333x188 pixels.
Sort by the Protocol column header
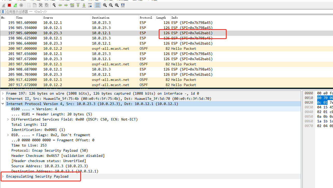tap(147, 18)
